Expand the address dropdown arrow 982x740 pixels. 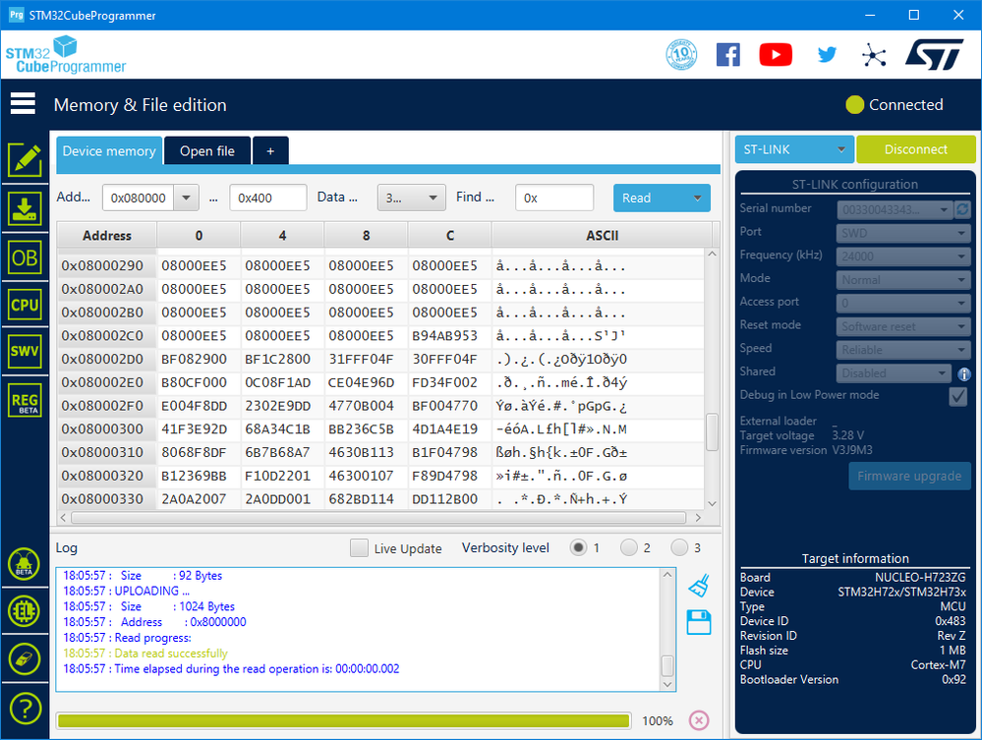tap(186, 198)
